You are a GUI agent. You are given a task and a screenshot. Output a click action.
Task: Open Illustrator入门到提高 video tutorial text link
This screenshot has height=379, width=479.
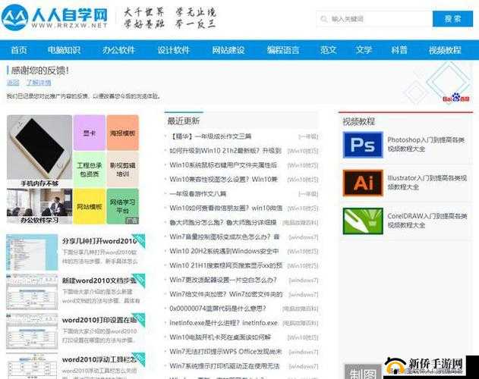coord(427,182)
